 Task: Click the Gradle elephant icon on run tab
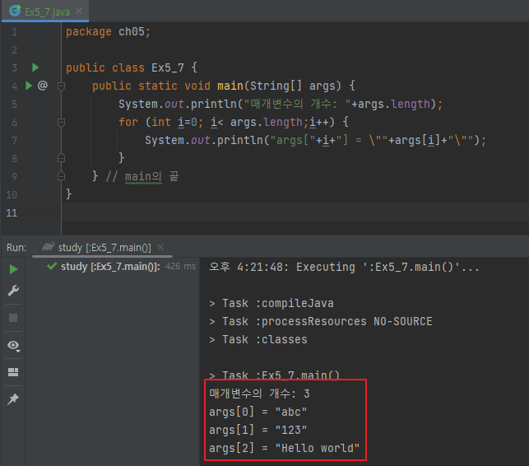click(x=48, y=247)
